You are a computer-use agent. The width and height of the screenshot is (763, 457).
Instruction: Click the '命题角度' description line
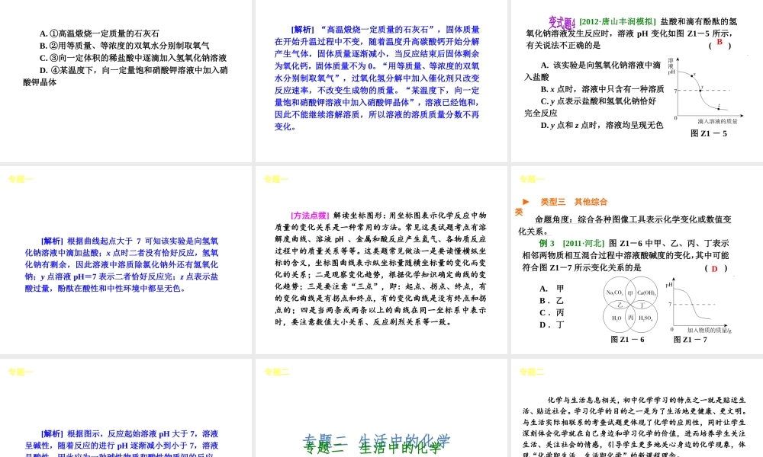pyautogui.click(x=625, y=225)
